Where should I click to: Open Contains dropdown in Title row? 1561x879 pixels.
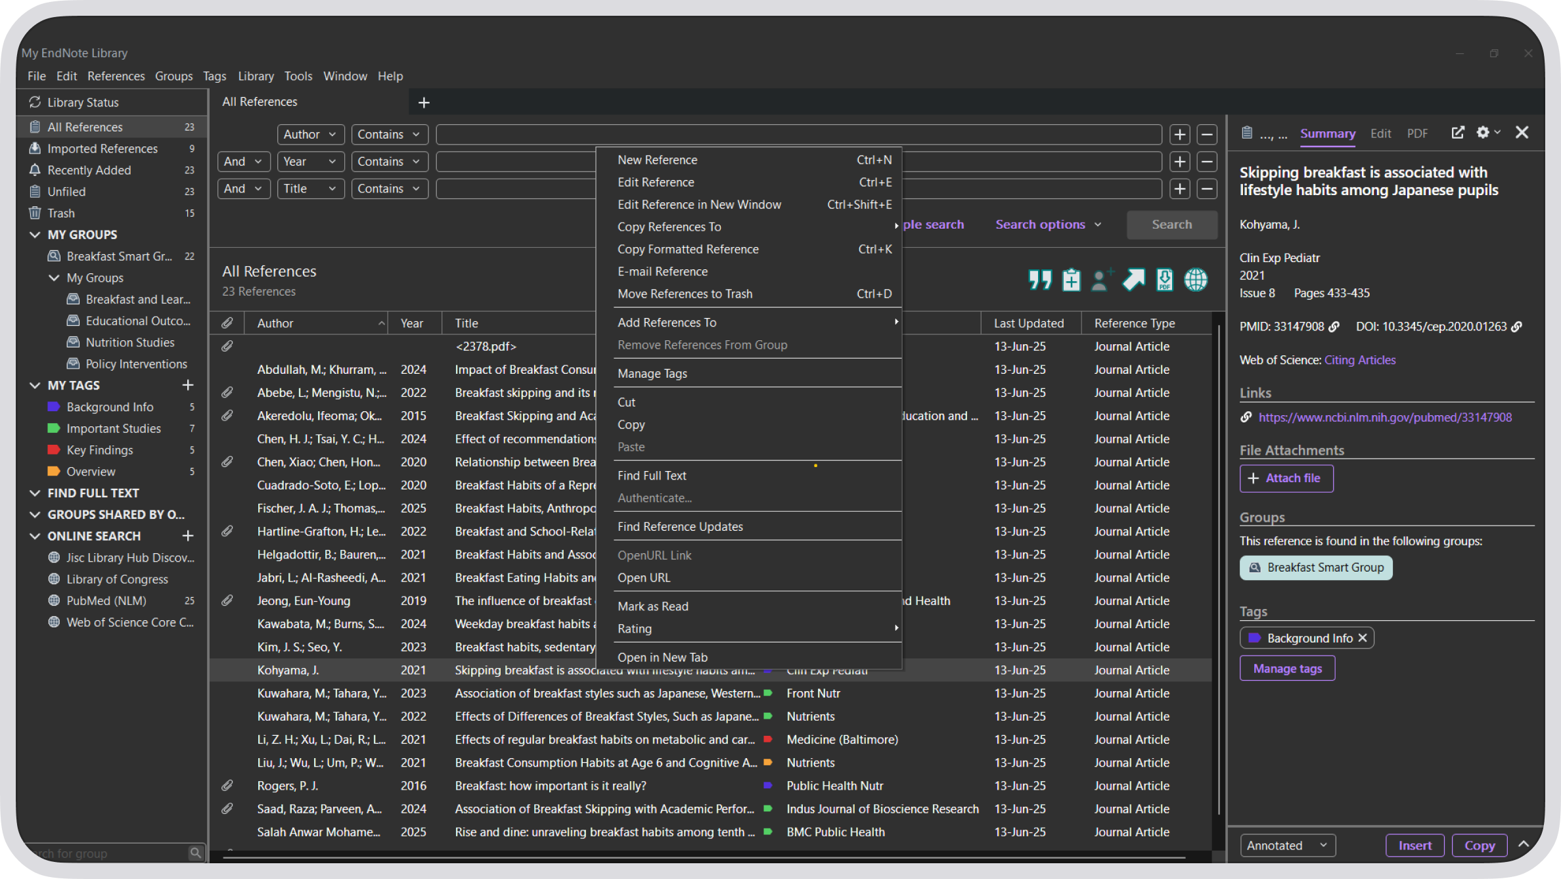[389, 189]
